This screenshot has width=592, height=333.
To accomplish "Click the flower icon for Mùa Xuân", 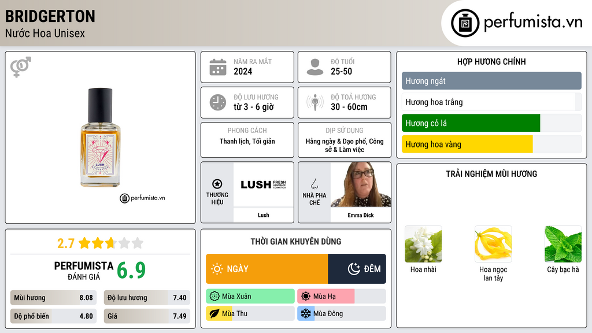I will [x=214, y=297].
